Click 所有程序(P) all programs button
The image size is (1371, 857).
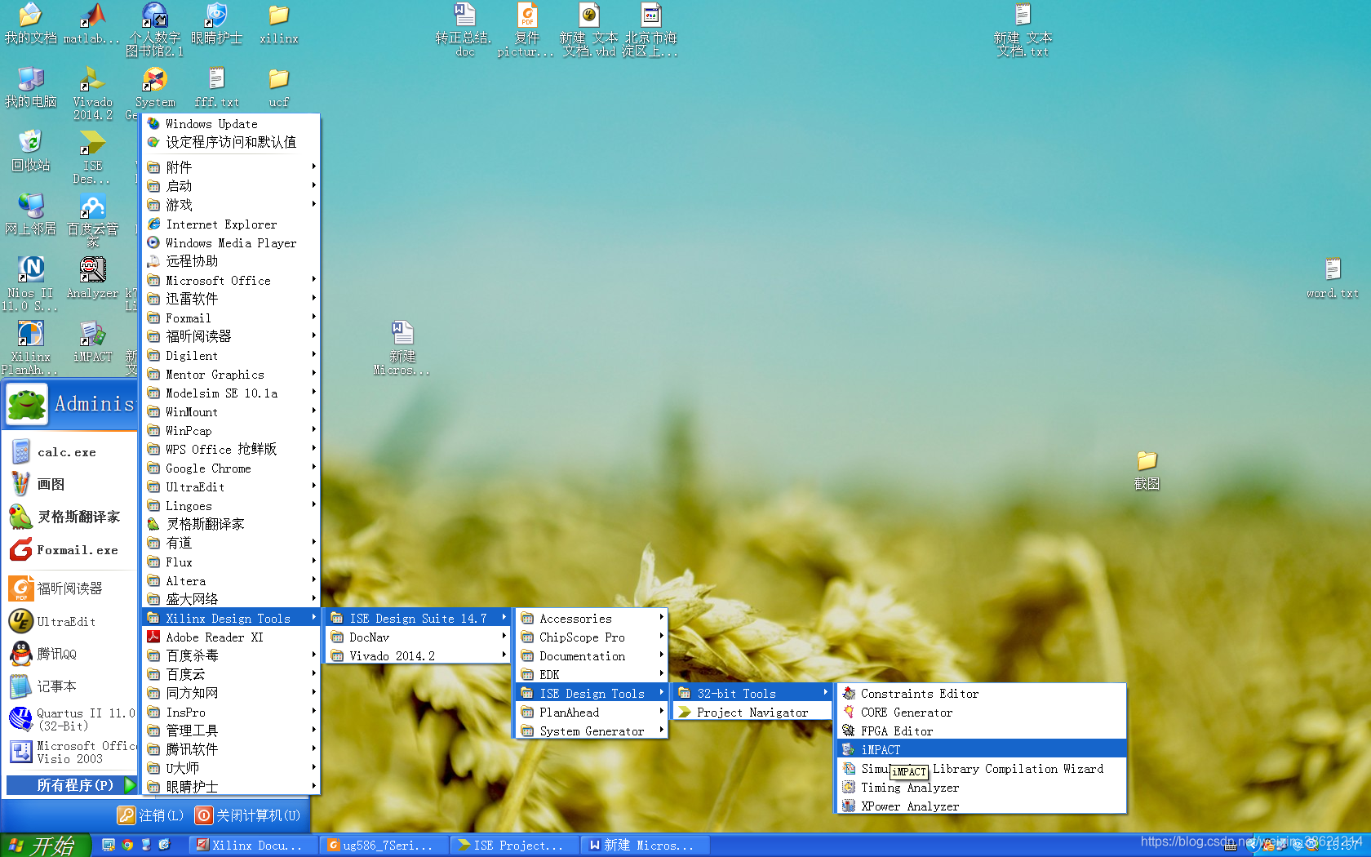(x=72, y=784)
